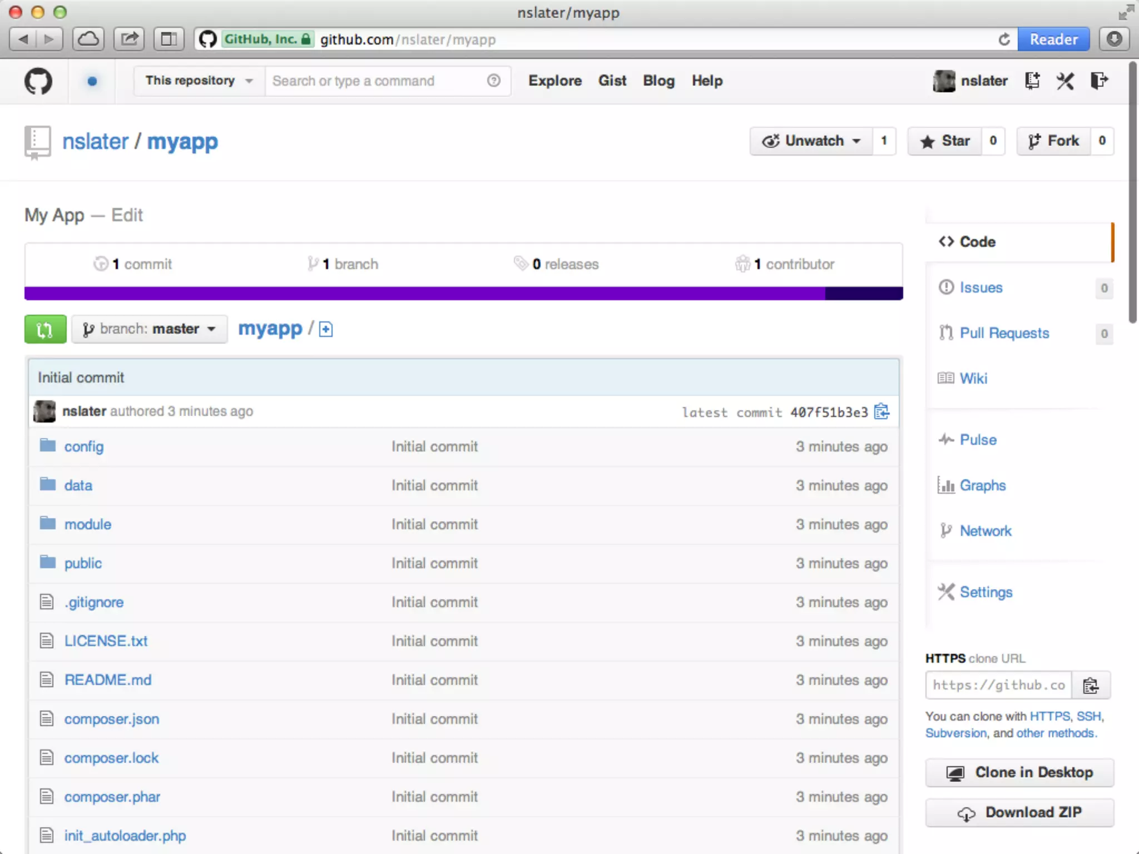1139x854 pixels.
Task: Open account settings tools icon
Action: pos(1065,81)
